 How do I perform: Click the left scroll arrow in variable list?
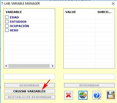6,66
